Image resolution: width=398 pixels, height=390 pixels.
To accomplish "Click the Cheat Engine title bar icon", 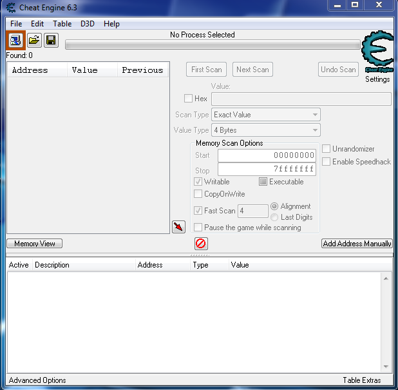I will tap(11, 8).
